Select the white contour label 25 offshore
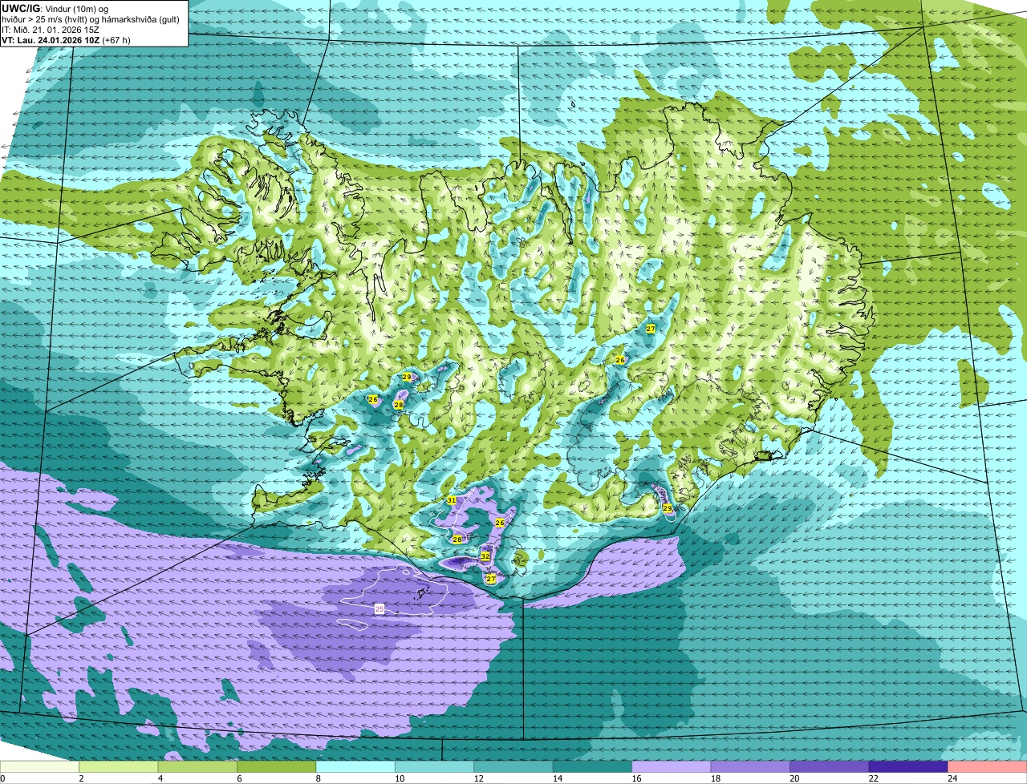 pos(380,609)
